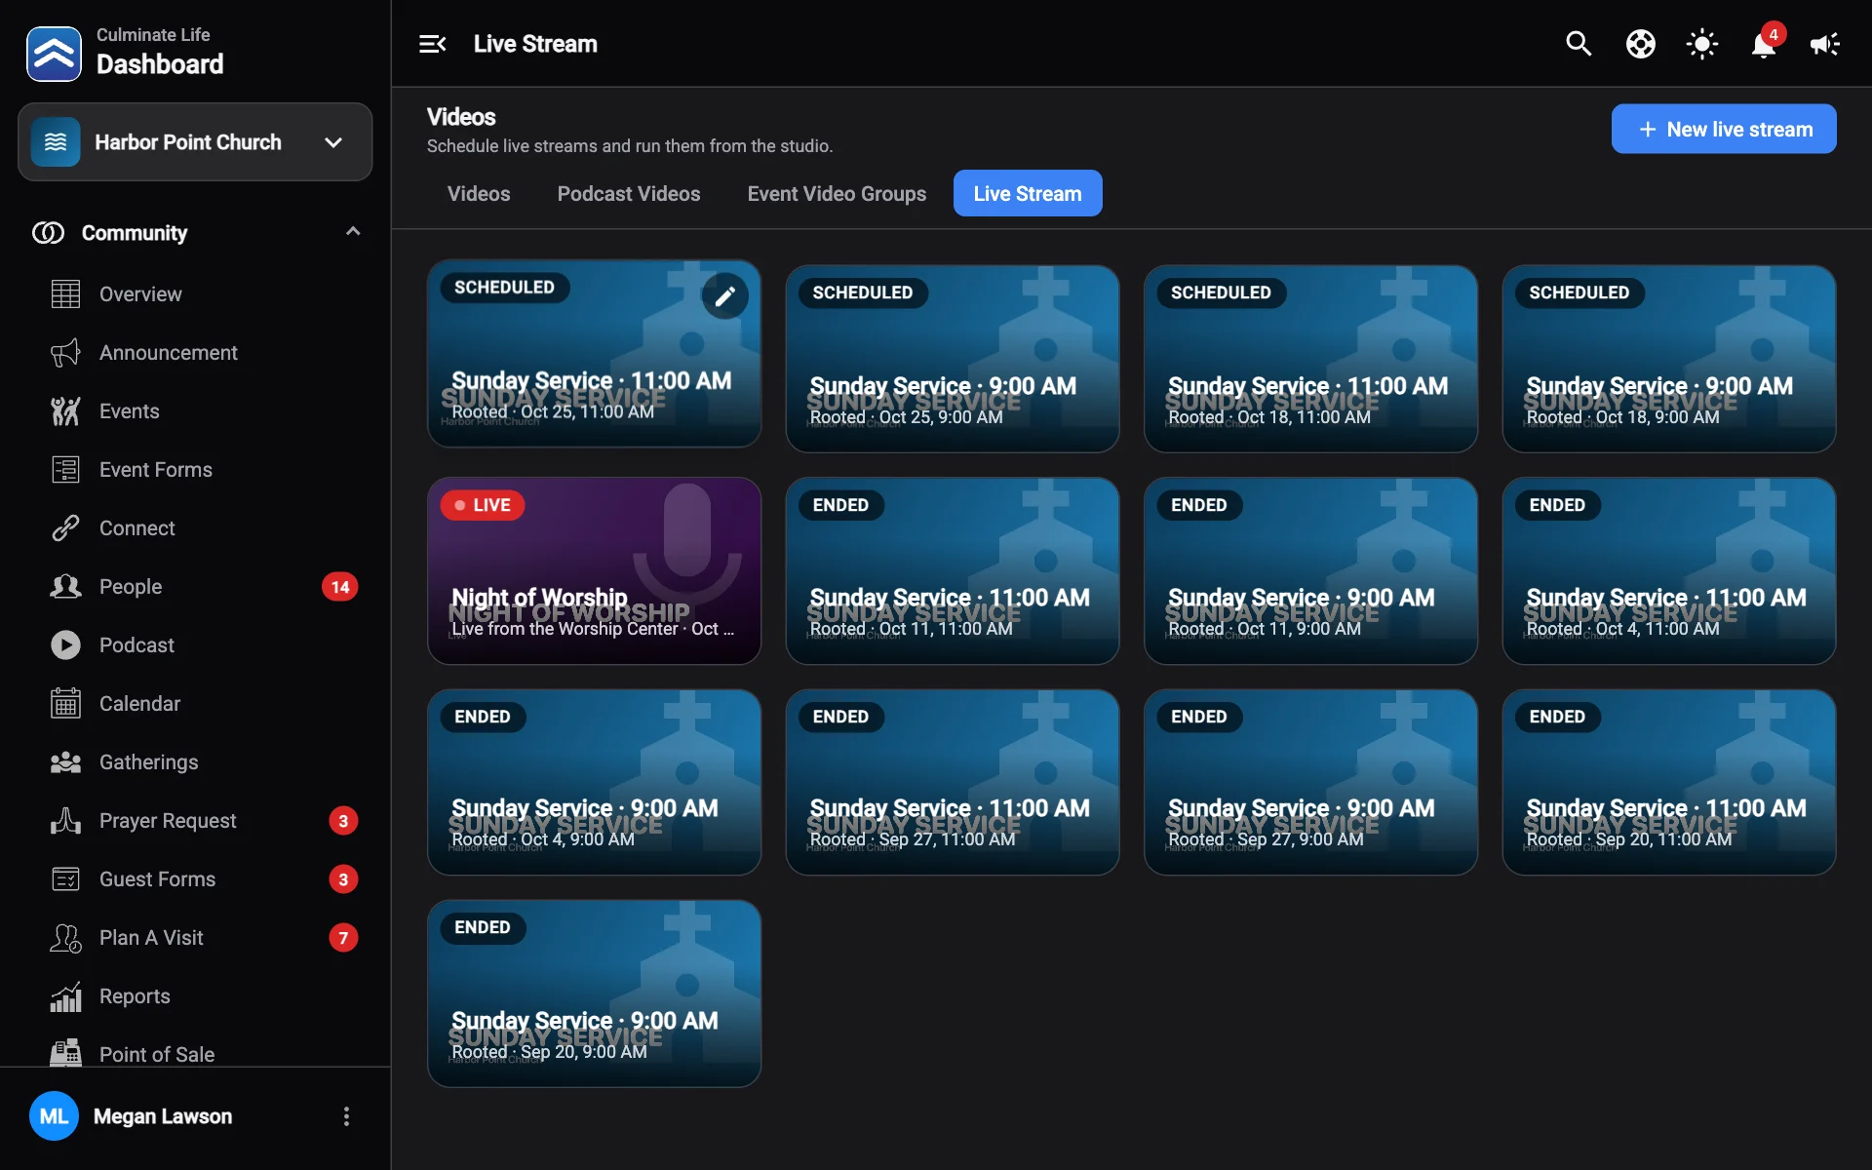This screenshot has width=1872, height=1170.
Task: Open the help lifebuoy icon
Action: tap(1641, 44)
